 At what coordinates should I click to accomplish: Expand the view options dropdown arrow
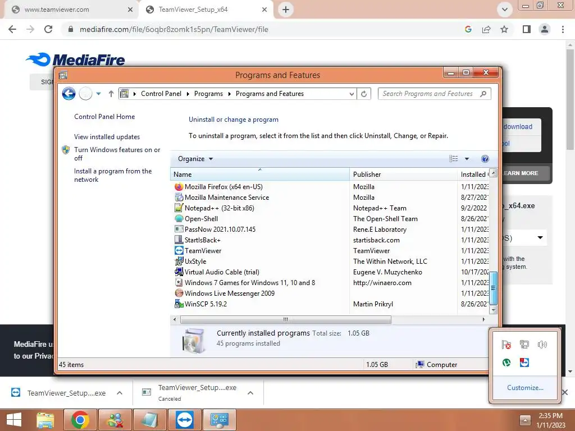click(467, 159)
